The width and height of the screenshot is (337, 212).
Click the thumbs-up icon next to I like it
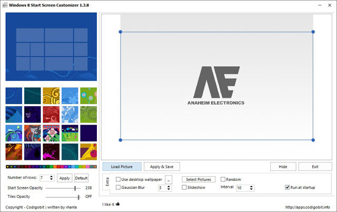tap(117, 204)
